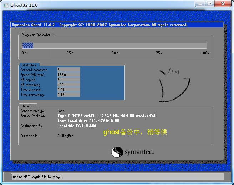The width and height of the screenshot is (234, 185).
Task: Click the yellow ghost backup notice text
Action: point(135,132)
